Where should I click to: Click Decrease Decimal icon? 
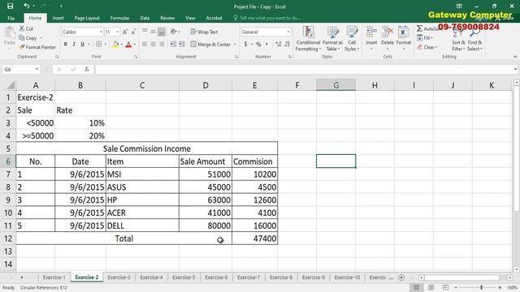[x=287, y=44]
